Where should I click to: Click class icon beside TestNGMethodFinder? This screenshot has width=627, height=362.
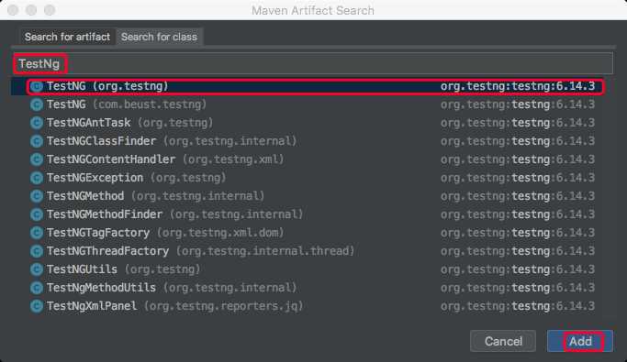click(x=37, y=214)
